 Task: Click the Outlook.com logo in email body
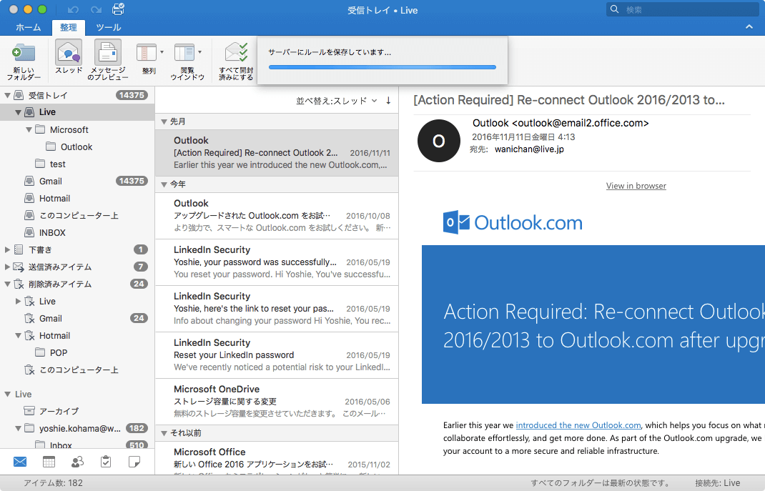pos(513,222)
